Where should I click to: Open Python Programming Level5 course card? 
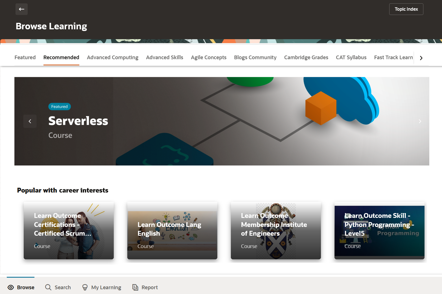[x=379, y=231]
